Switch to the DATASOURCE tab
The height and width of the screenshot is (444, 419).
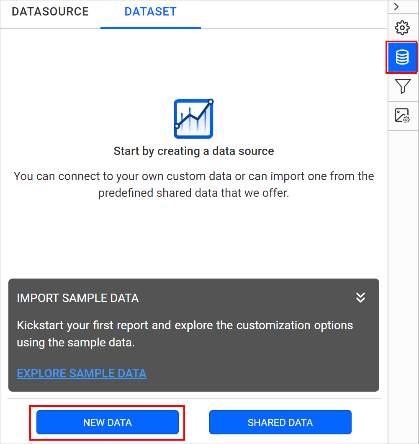50,12
